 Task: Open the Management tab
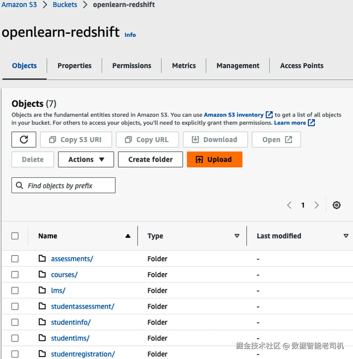[x=238, y=65]
